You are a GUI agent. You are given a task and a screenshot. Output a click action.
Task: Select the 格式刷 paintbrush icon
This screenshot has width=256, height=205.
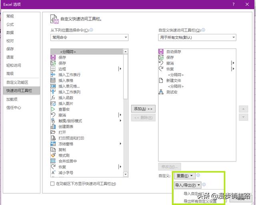coord(53,155)
